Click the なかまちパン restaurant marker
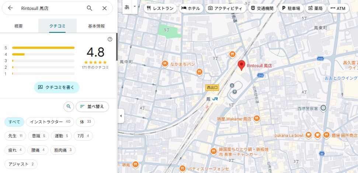 (165, 64)
